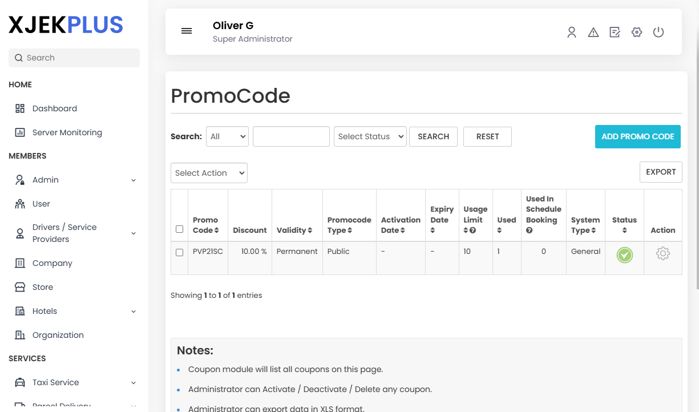Check the select-all checkbox in table header
Image resolution: width=699 pixels, height=412 pixels.
179,229
